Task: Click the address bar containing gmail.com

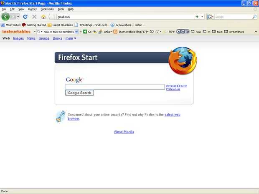Action: [x=126, y=17]
